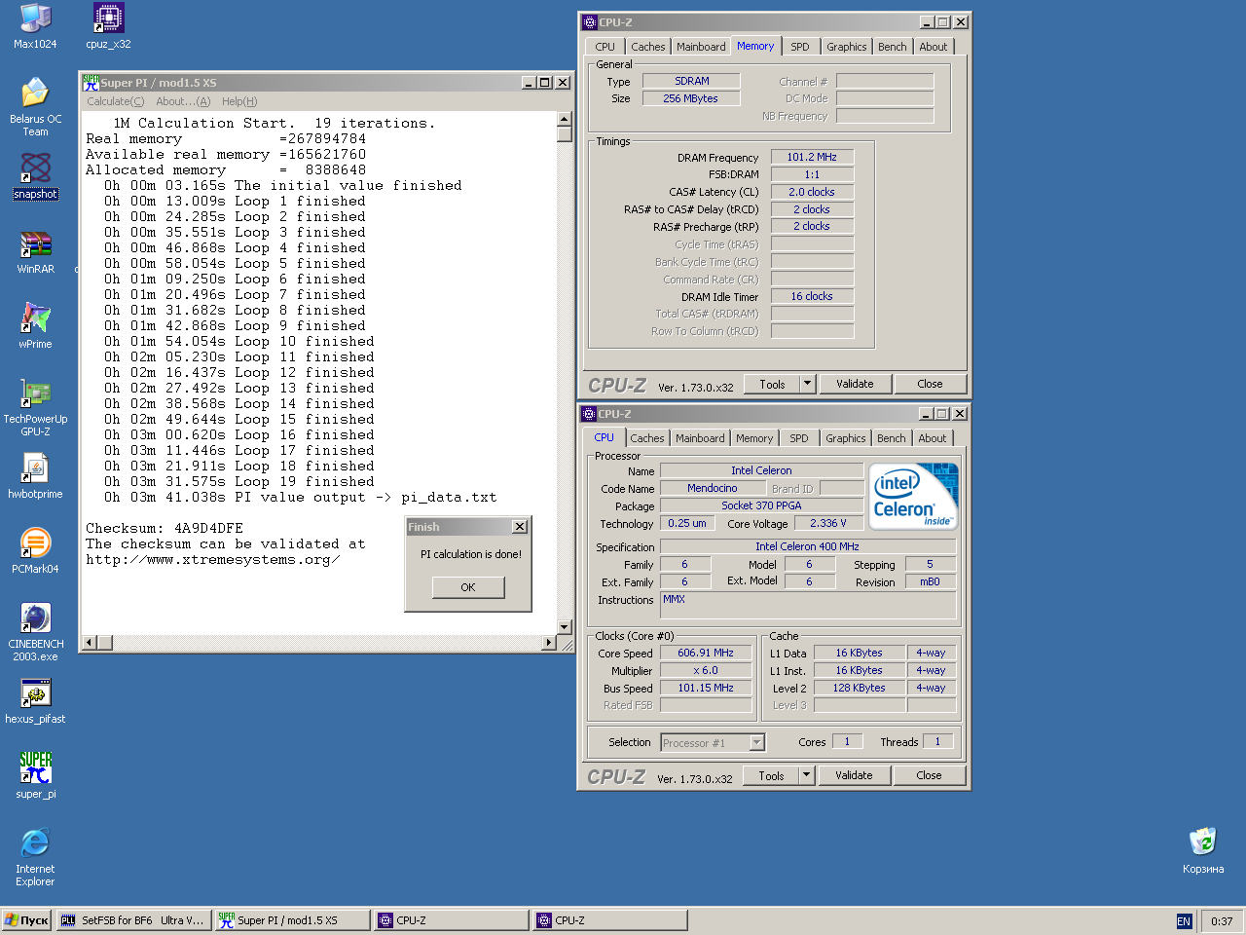Click the Core Speed 606.91 MHz value
This screenshot has height=935, width=1246.
(706, 654)
